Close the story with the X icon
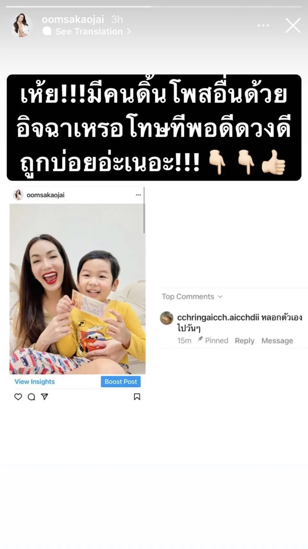Screen dimensions: 308x549 [293, 25]
